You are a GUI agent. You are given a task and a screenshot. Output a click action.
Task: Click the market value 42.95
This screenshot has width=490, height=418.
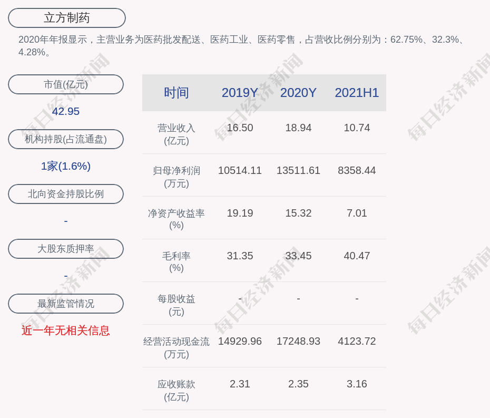click(66, 111)
